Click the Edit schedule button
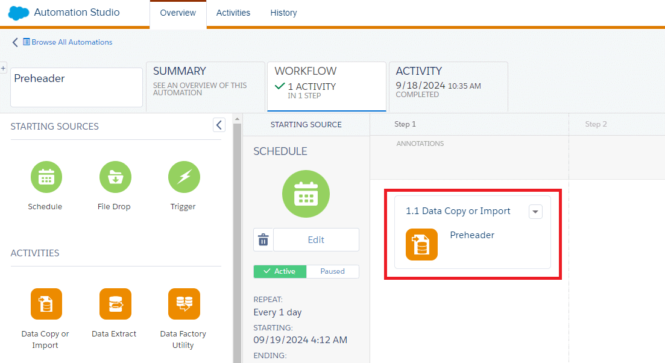 316,239
